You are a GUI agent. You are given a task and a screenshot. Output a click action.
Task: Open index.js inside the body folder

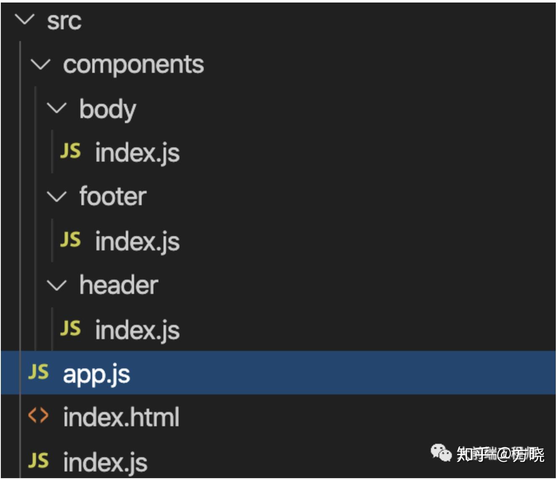pos(137,152)
